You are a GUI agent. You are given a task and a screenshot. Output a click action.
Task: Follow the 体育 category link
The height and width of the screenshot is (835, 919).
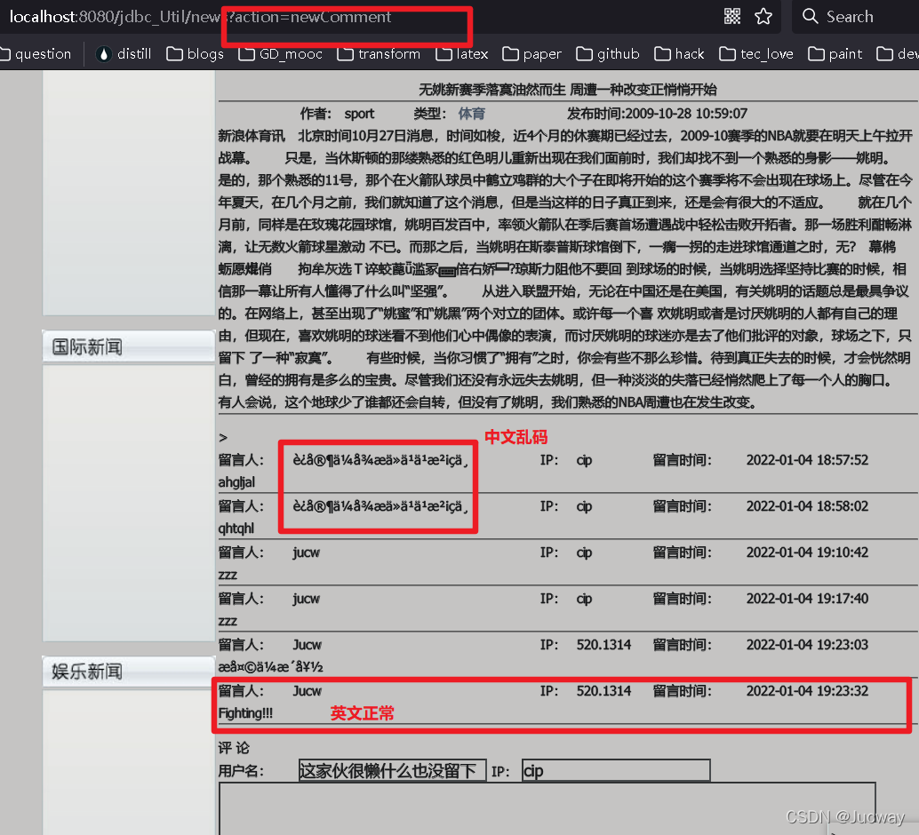471,114
